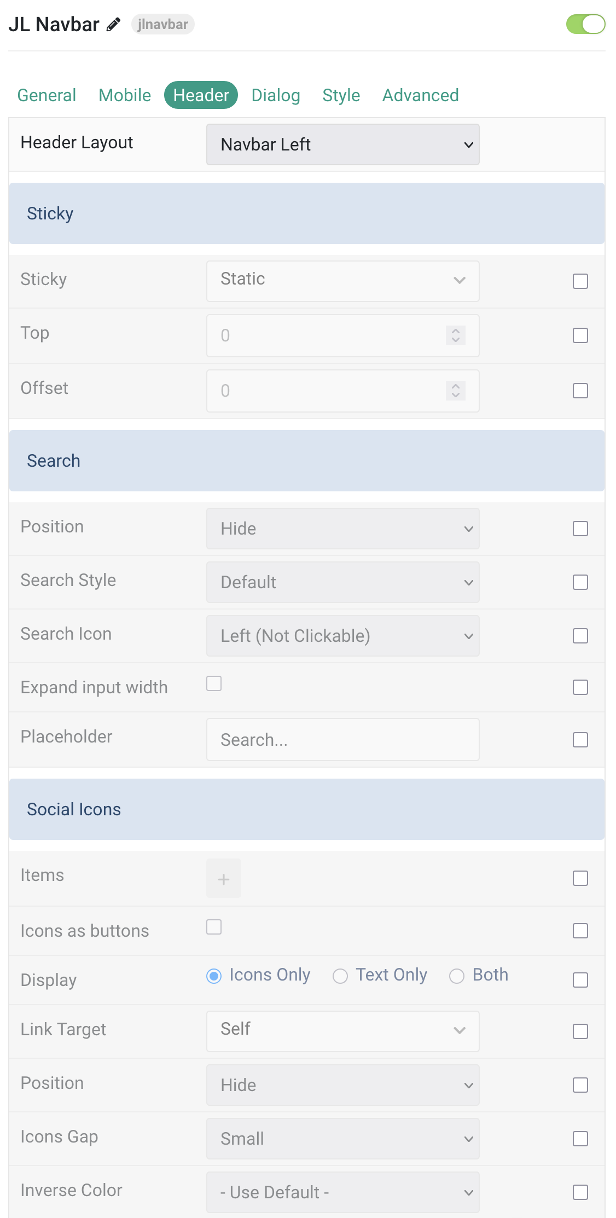Click the Sticky section header

pos(307,213)
